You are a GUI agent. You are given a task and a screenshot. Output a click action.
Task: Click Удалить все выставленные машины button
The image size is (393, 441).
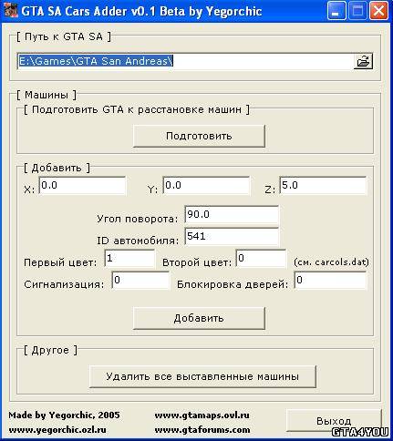202,376
